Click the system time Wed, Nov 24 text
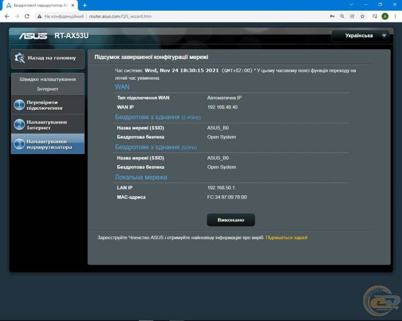 [x=182, y=71]
